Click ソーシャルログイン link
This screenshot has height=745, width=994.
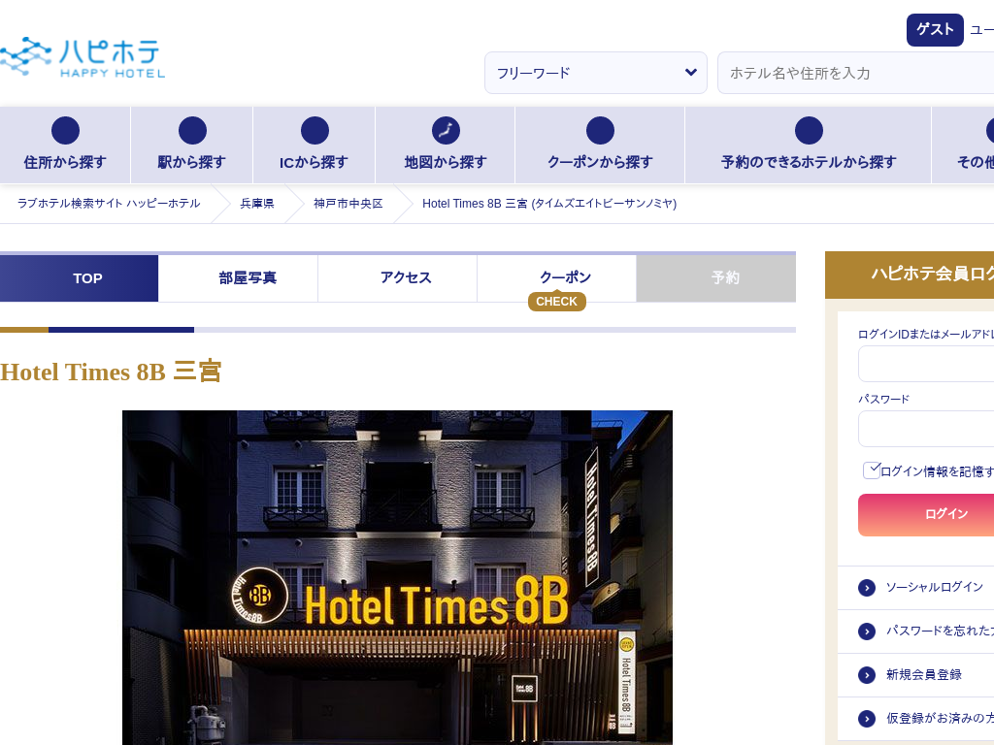click(x=935, y=587)
